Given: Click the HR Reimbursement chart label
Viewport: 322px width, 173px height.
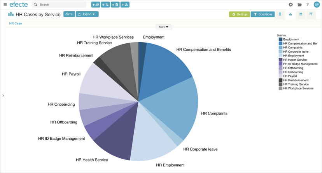Looking at the screenshot, I should click(x=76, y=56).
